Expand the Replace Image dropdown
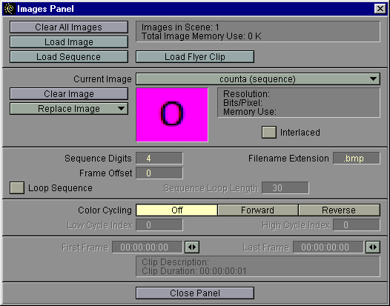 [69, 109]
